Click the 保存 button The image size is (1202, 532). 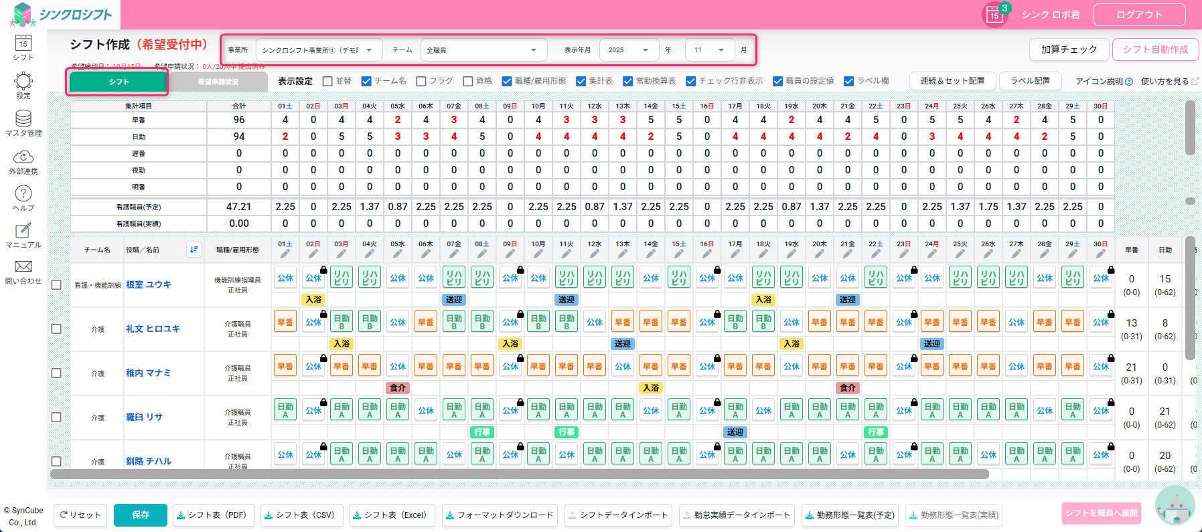click(141, 515)
